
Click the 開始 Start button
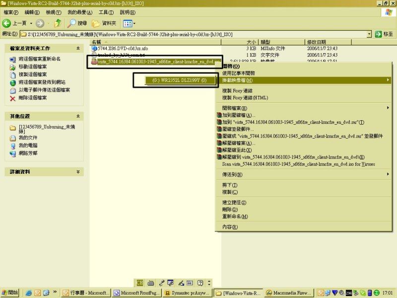[10, 293]
